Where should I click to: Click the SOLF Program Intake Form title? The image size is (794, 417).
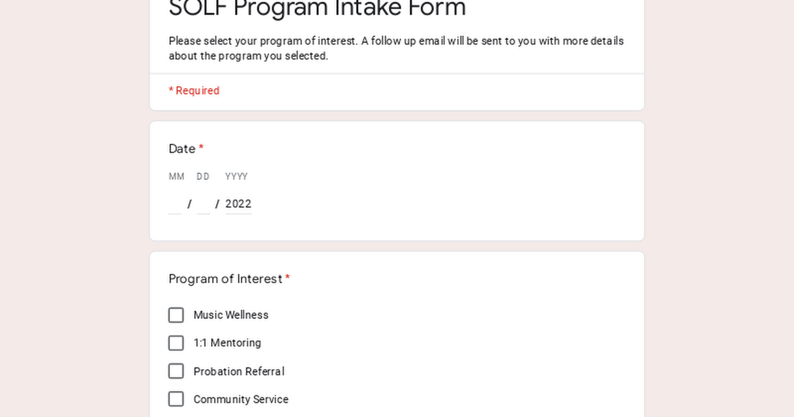pos(318,9)
